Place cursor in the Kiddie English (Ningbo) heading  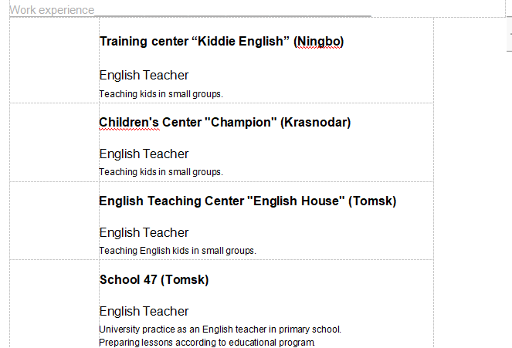(222, 42)
